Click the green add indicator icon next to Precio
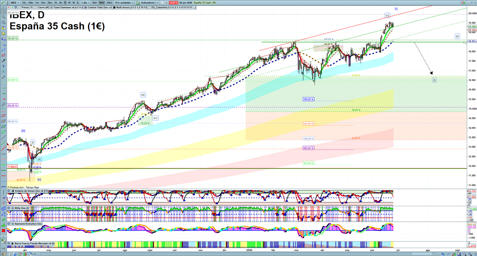Viewport: 477px width, 256px height. [12, 7]
